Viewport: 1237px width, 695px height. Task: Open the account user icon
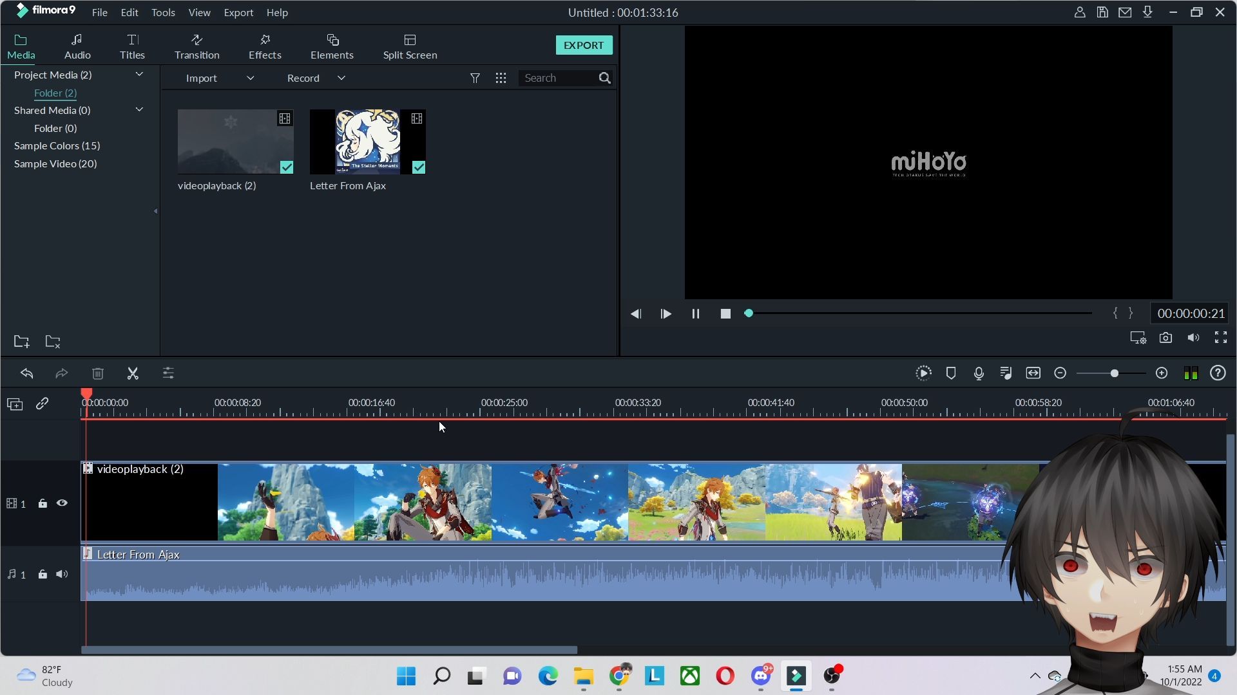(x=1080, y=12)
